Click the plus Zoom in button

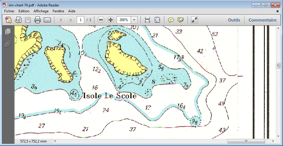[x=110, y=20]
